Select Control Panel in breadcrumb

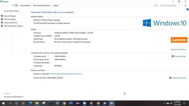click(25, 6)
